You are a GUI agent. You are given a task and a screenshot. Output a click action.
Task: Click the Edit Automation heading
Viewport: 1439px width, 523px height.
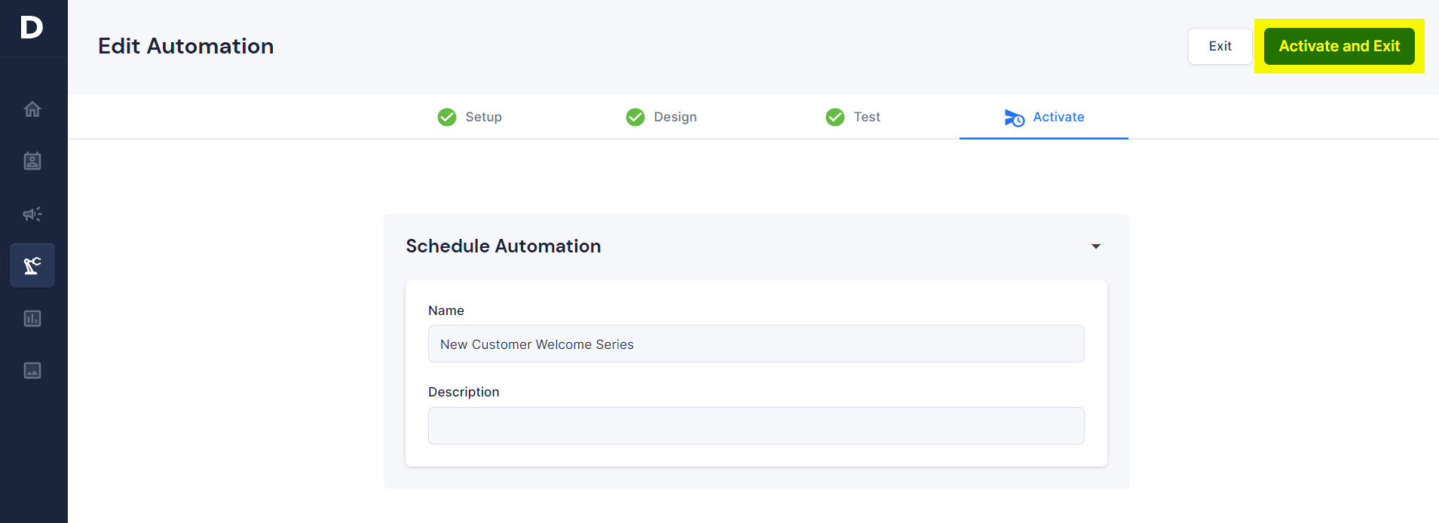click(186, 46)
